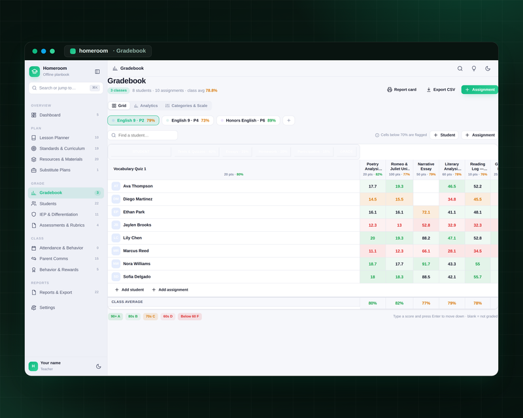Screen dimensions: 523x418
Task: Select English 9 - P2 class tab
Action: click(x=133, y=120)
